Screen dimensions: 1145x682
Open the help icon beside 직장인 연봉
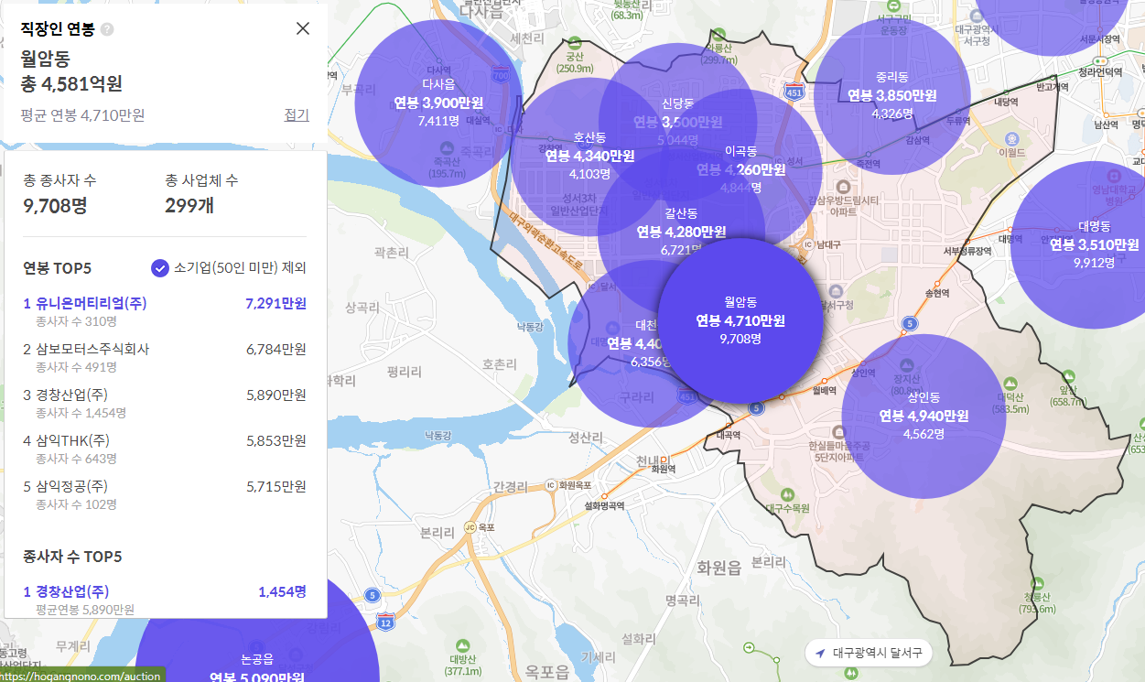(108, 29)
